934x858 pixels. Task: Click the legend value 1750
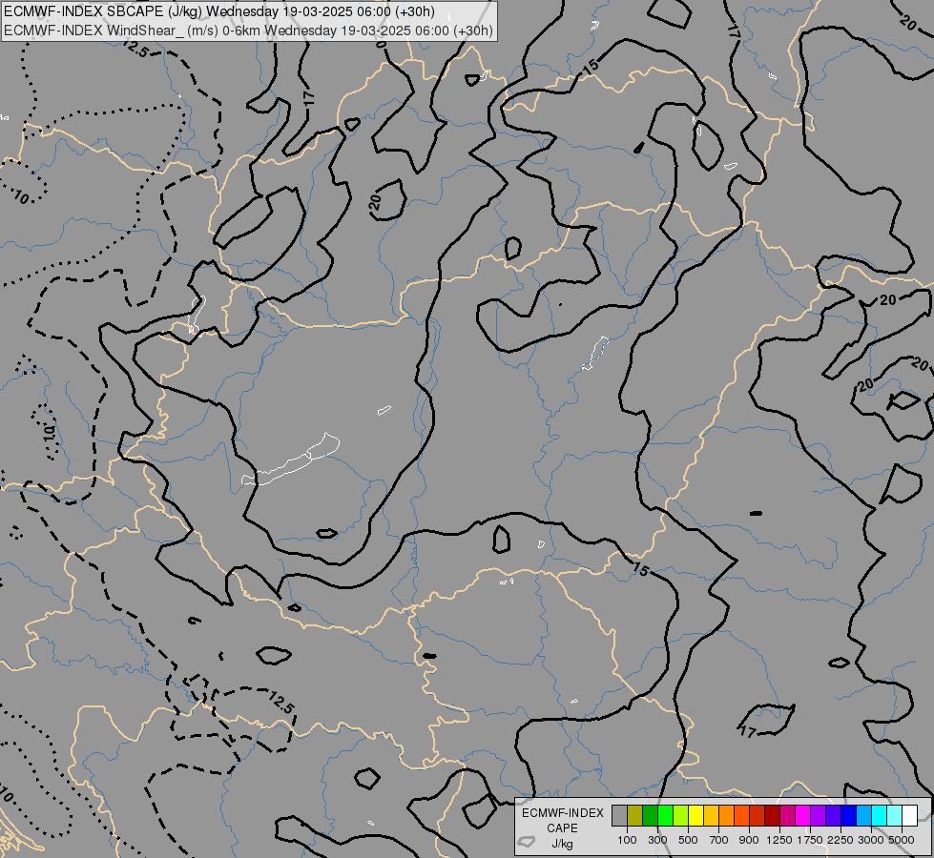pyautogui.click(x=810, y=840)
